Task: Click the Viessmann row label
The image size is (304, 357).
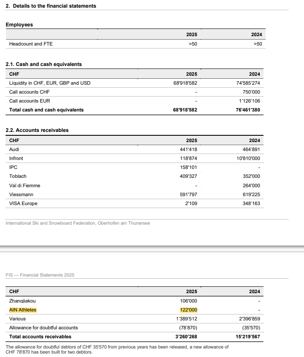Action: [21, 194]
